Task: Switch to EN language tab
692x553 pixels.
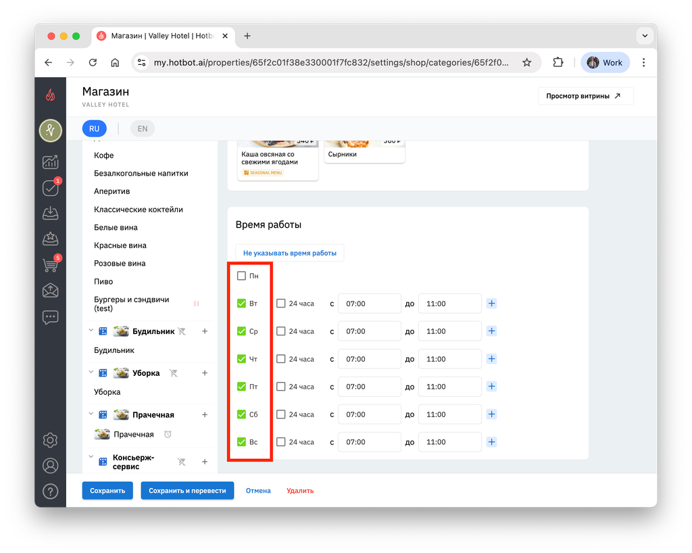Action: 143,128
